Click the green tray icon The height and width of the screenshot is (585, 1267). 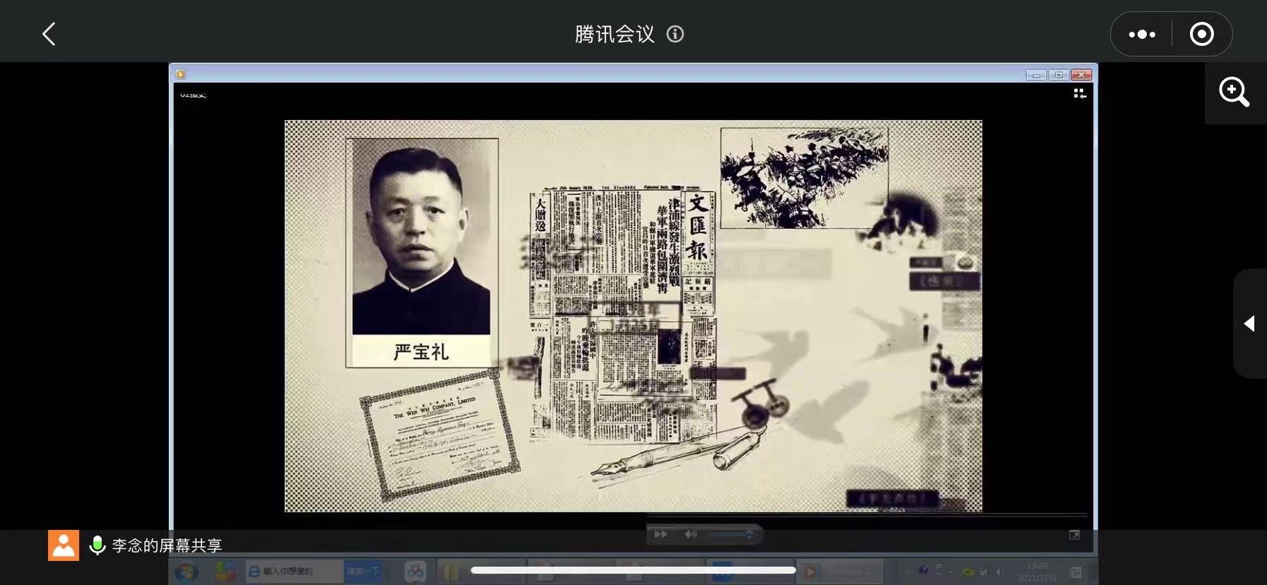[968, 571]
